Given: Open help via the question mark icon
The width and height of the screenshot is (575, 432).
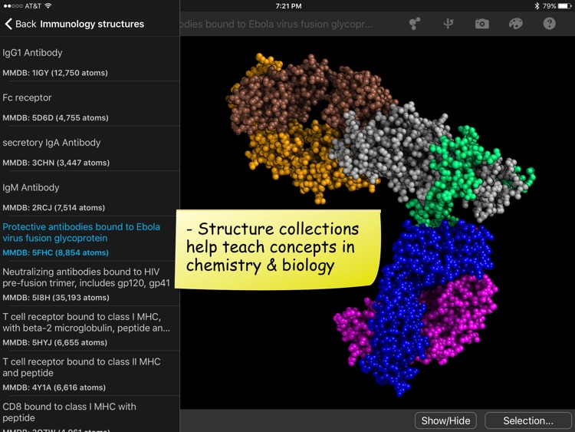Looking at the screenshot, I should tap(550, 24).
